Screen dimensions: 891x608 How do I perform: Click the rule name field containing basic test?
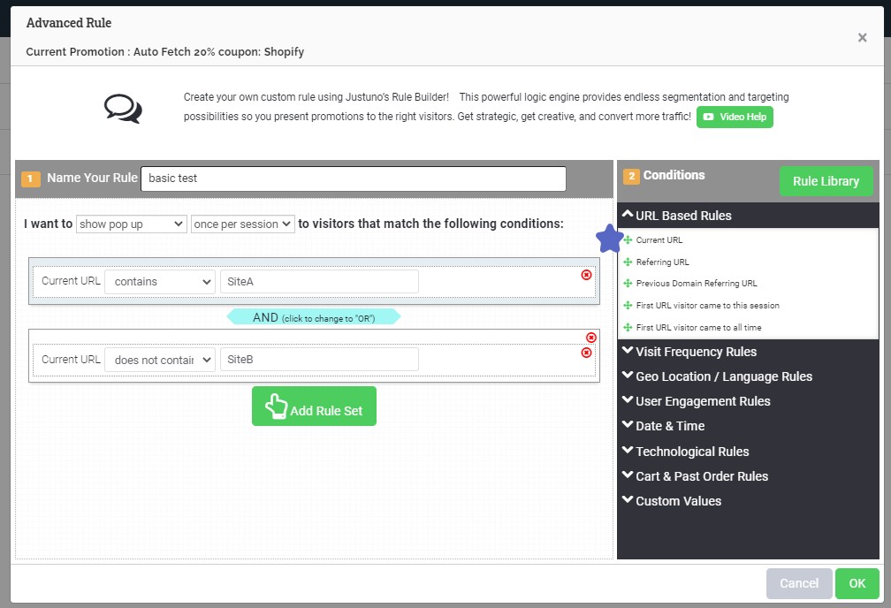(x=354, y=179)
